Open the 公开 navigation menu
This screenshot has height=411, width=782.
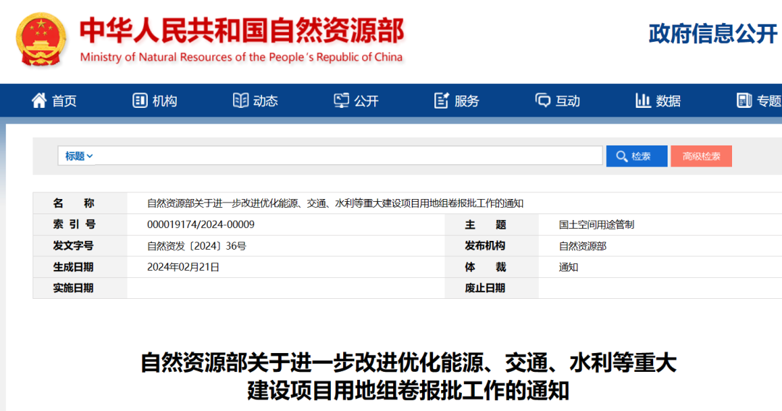pos(366,101)
